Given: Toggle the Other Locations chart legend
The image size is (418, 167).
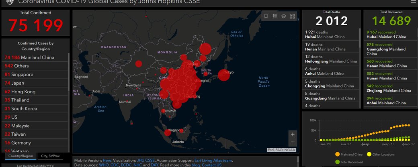Looking at the screenshot, I should coord(381,154).
